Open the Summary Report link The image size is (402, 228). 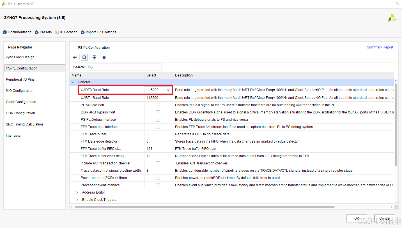[380, 47]
